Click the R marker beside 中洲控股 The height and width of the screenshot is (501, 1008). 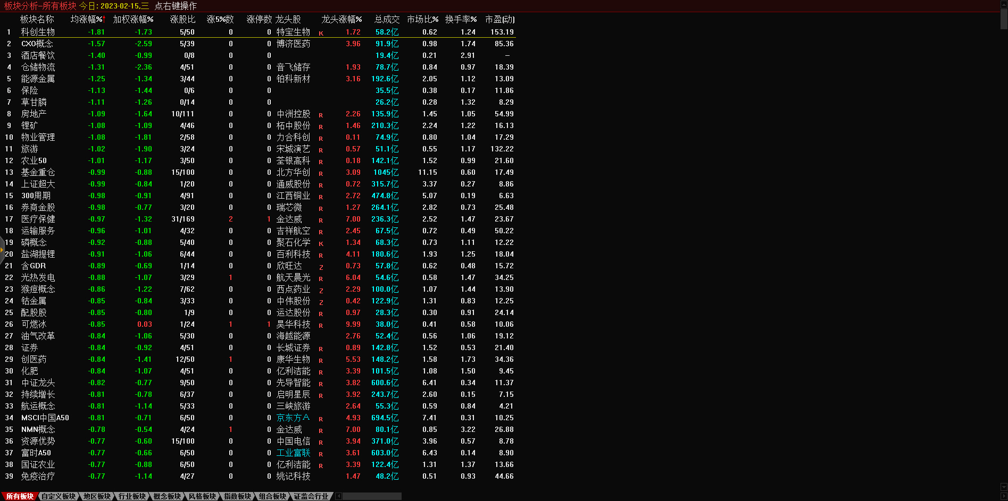tap(321, 115)
